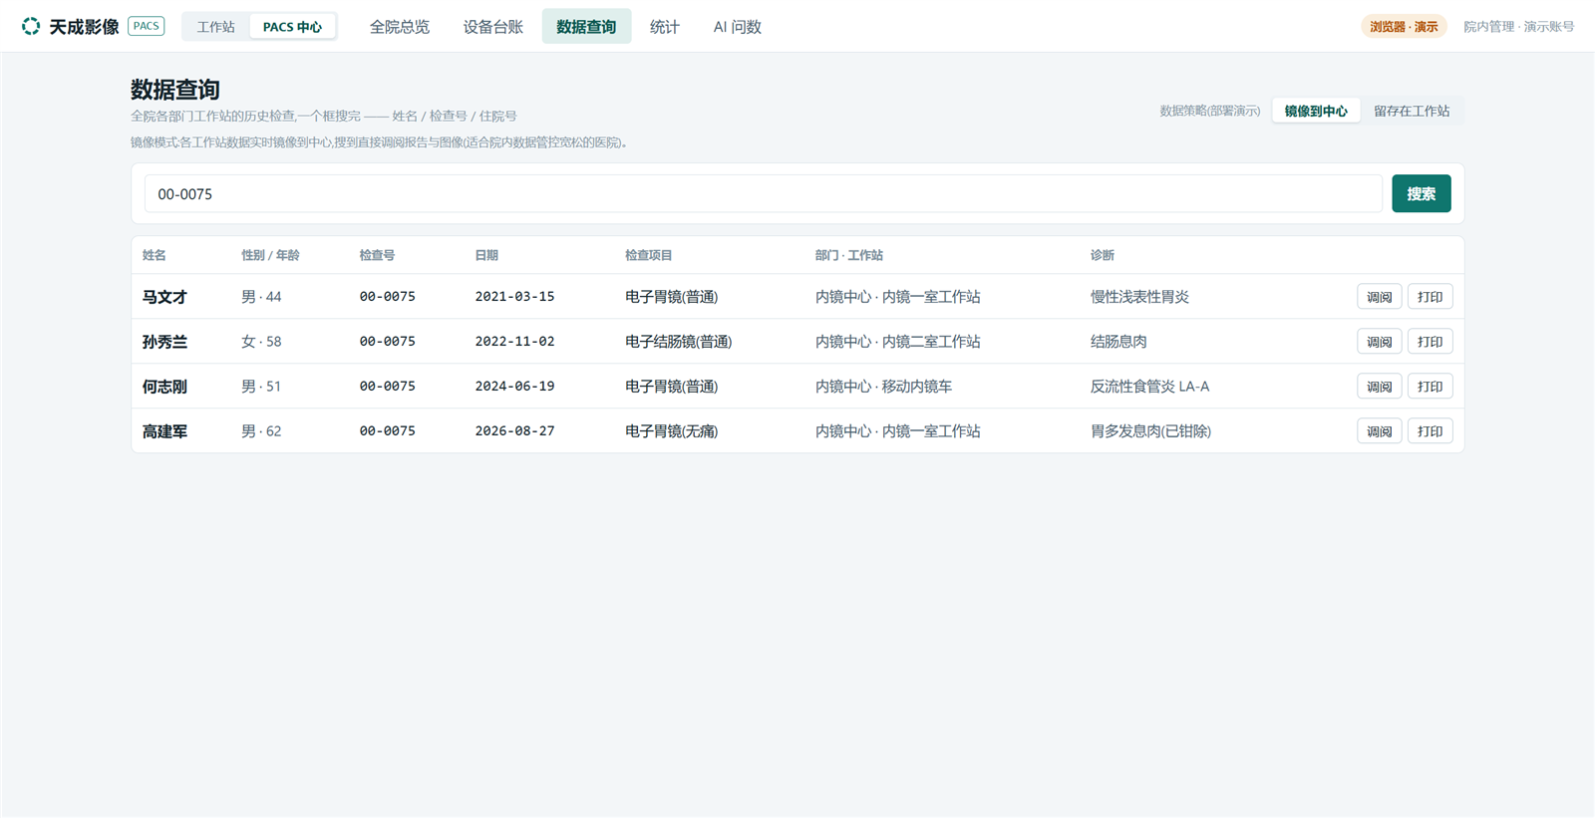
Task: Click the 日期 column header
Action: [x=486, y=255]
